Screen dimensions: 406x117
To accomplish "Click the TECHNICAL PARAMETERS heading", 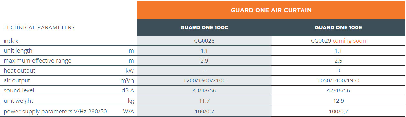I will coord(39,28).
